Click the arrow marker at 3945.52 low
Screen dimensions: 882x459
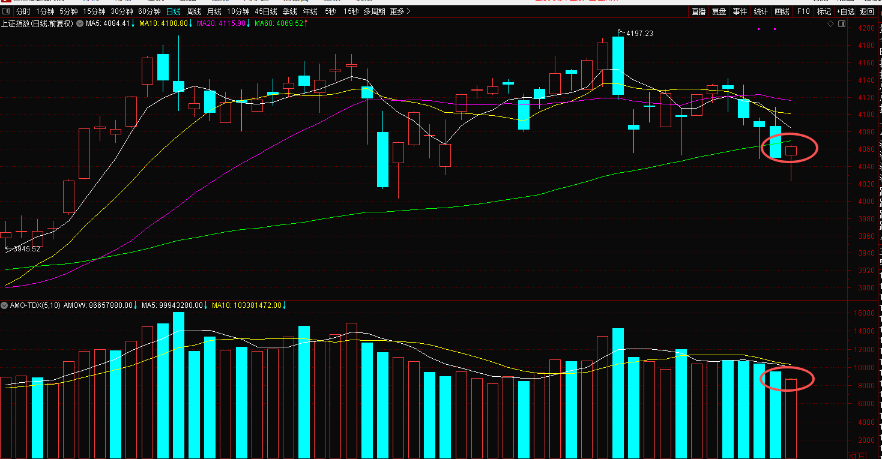(8, 248)
